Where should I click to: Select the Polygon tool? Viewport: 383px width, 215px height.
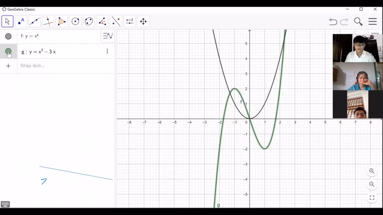click(62, 21)
